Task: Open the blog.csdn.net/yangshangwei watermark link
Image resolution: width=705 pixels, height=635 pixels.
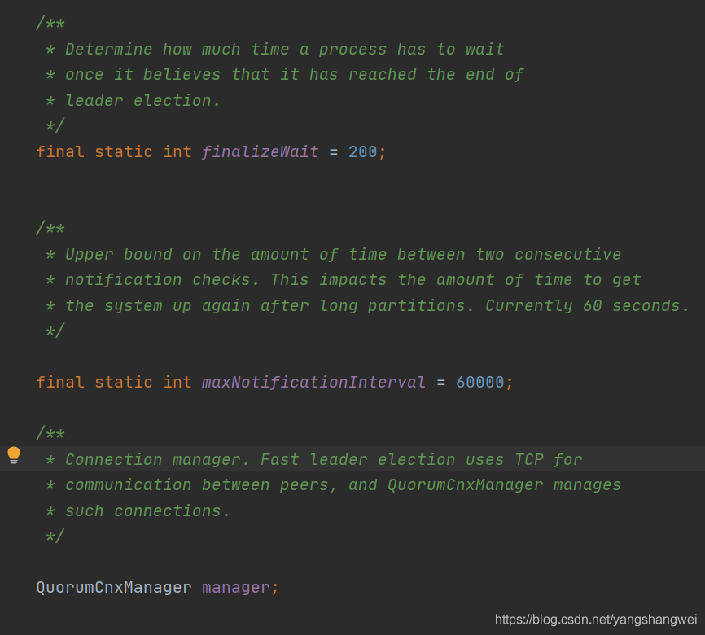Action: pyautogui.click(x=596, y=620)
